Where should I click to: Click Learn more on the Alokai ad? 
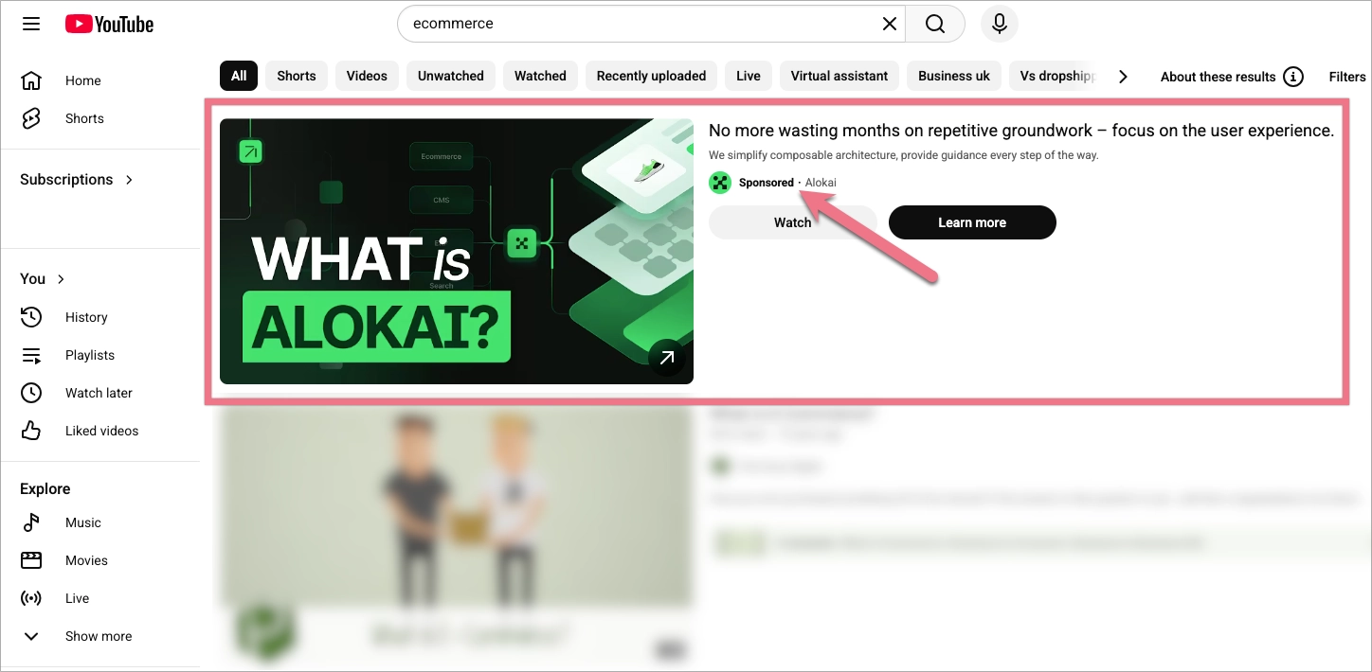(x=972, y=221)
